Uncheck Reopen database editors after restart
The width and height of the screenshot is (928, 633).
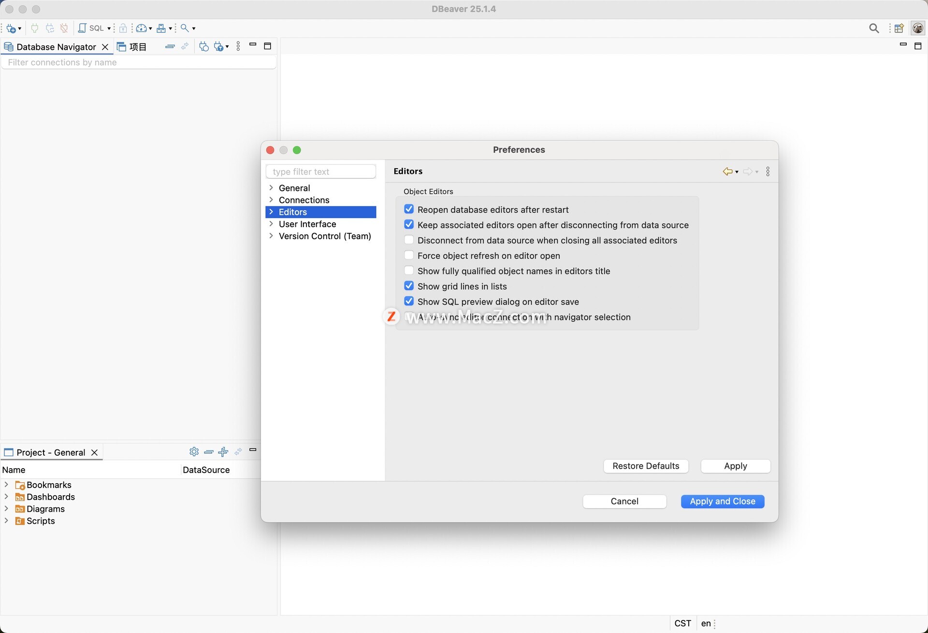[409, 209]
